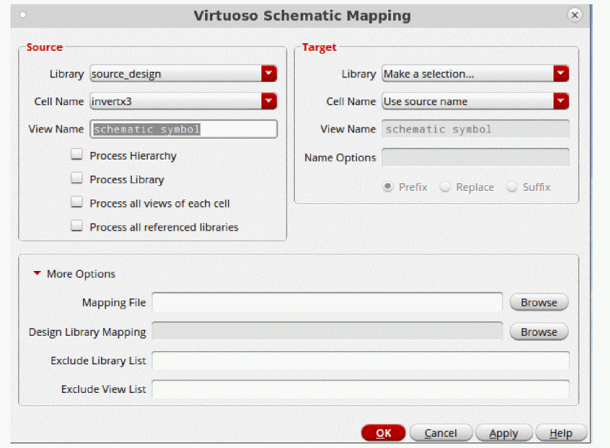Toggle Process all views of each cell

[77, 203]
